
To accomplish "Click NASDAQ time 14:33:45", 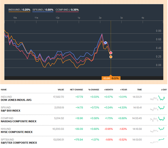I will (x=137, y=118).
